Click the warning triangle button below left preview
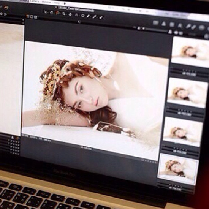209x209 pixels. coord(13,137)
